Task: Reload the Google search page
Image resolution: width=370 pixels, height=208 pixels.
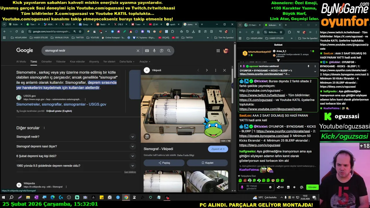Action: [x=16, y=31]
